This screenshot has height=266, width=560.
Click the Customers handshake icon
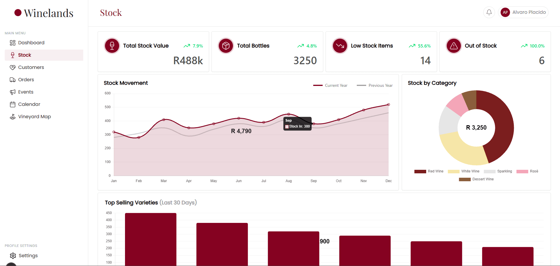coord(13,67)
